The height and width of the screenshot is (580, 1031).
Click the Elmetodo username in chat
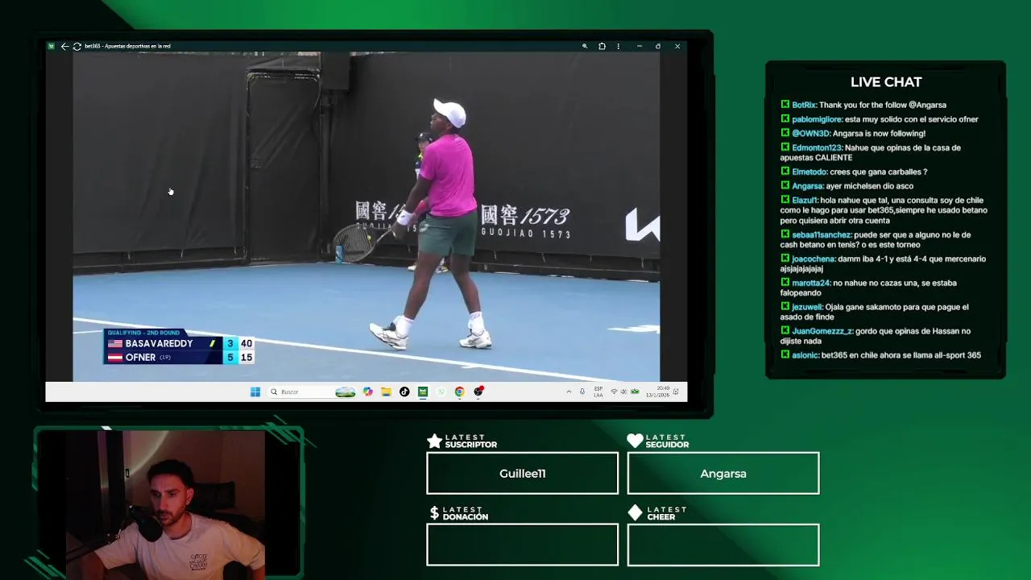pos(809,172)
